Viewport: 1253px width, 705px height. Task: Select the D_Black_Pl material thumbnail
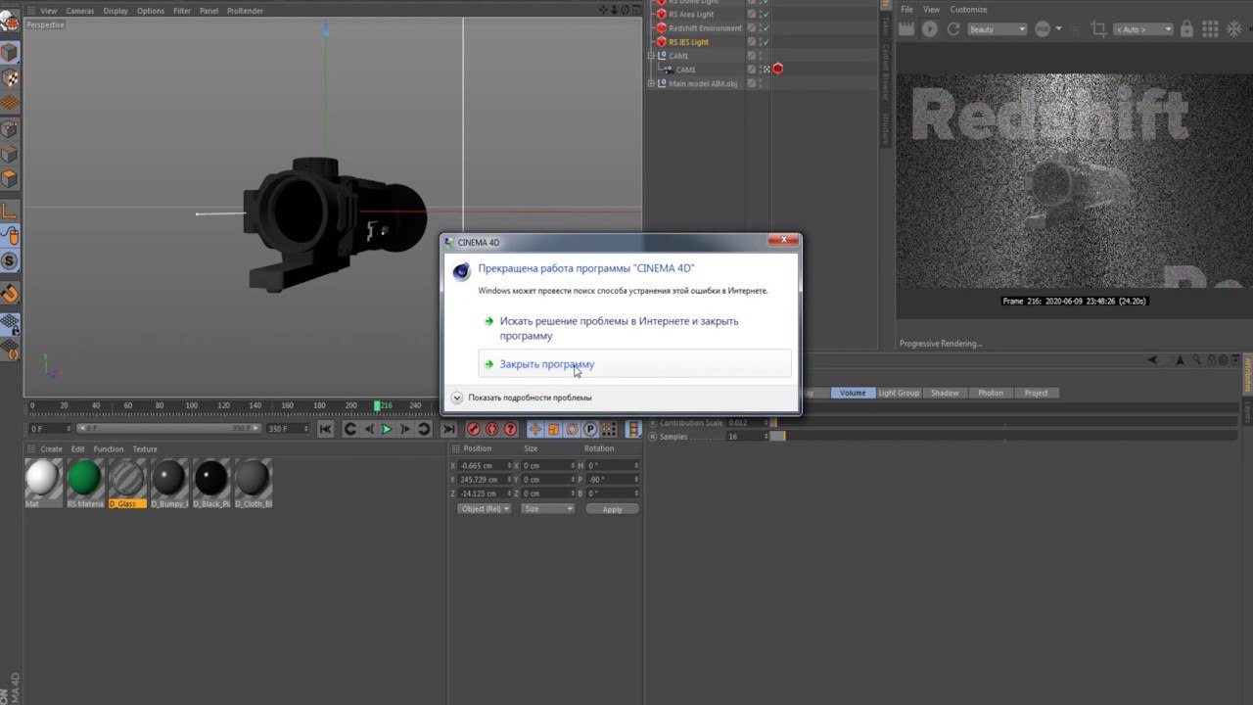[x=210, y=484]
